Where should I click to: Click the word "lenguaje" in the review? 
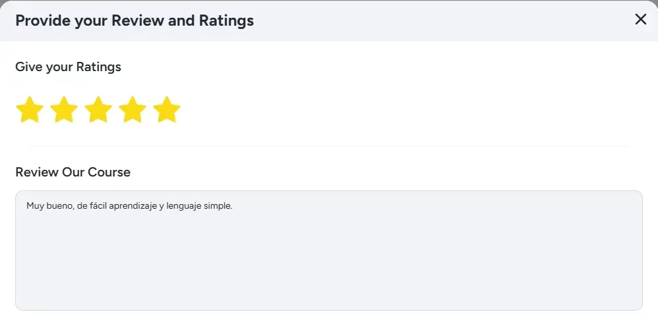(x=183, y=206)
